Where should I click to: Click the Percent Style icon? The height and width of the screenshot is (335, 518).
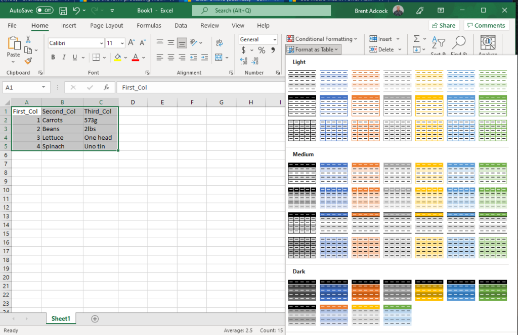tap(262, 50)
